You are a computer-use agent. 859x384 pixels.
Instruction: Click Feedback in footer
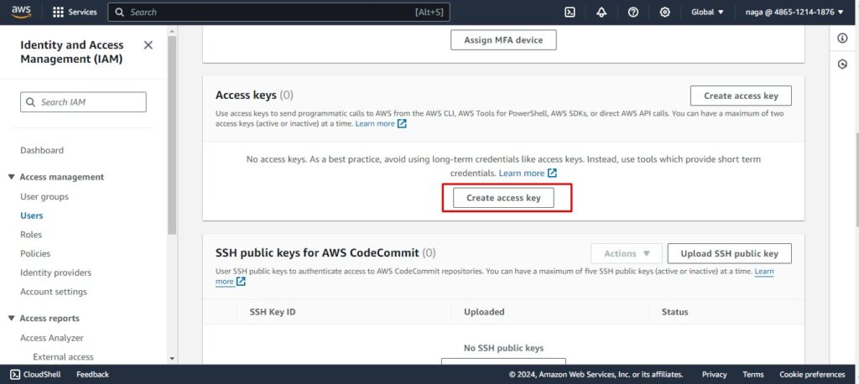pos(92,375)
